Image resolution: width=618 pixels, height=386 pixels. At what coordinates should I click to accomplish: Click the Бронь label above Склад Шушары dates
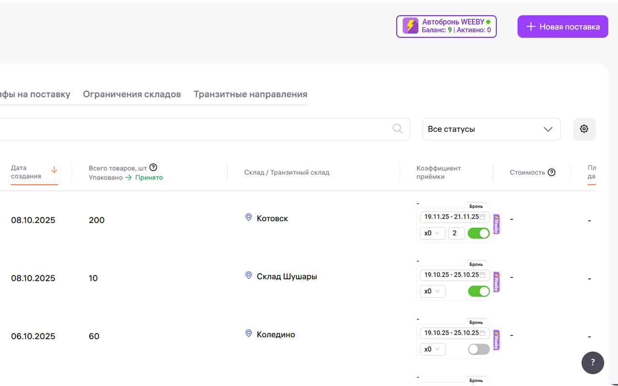[476, 264]
